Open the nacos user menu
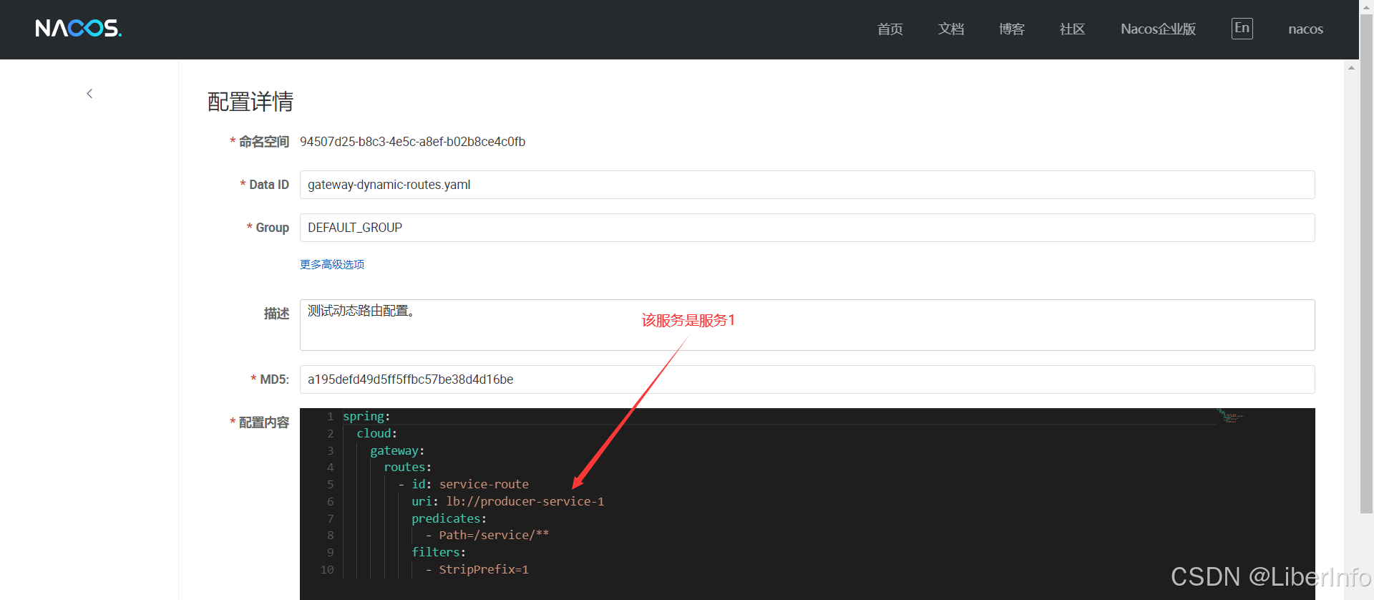The image size is (1374, 600). pos(1305,29)
